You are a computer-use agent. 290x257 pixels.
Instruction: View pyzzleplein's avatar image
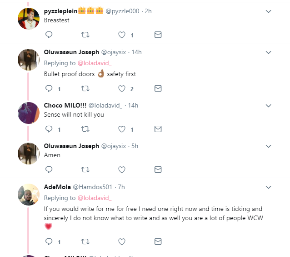pyautogui.click(x=28, y=18)
